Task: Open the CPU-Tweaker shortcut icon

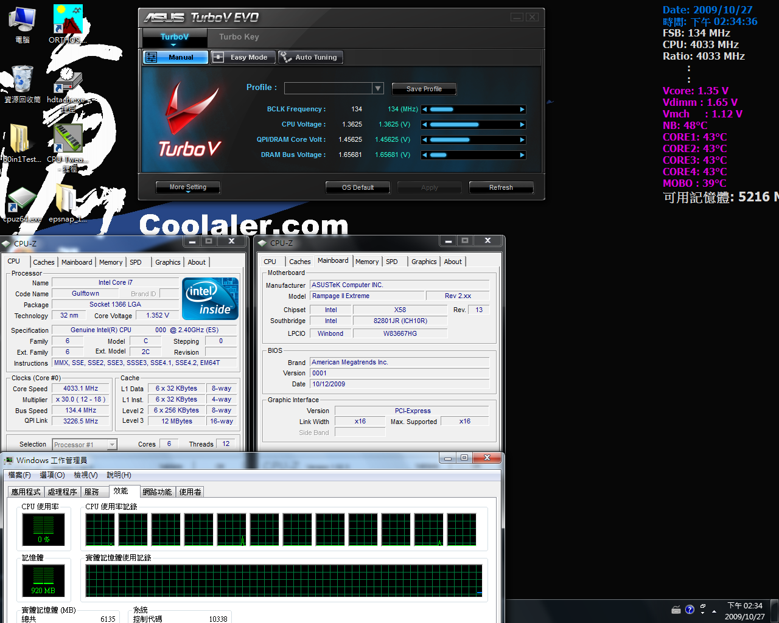Action: tap(68, 148)
